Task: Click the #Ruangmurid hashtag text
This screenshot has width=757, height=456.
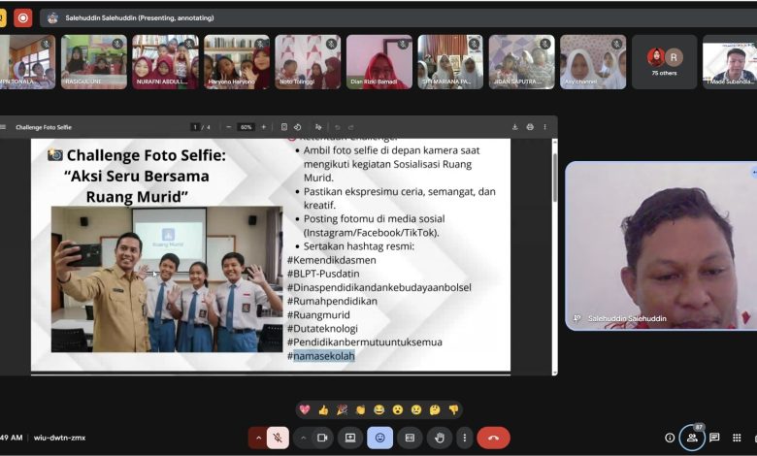Action: tap(318, 314)
